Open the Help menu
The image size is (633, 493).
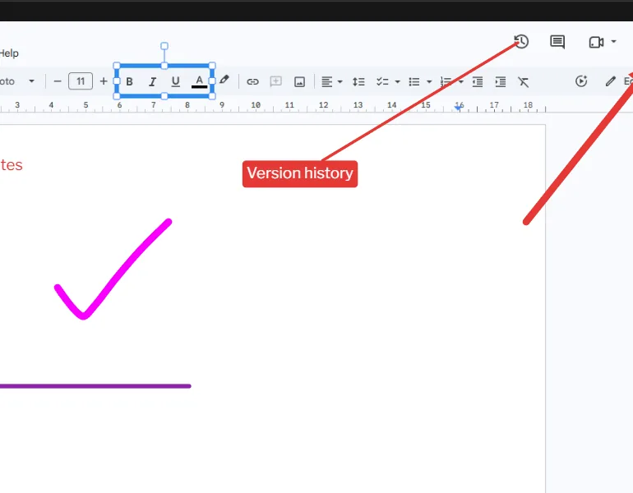pyautogui.click(x=9, y=53)
